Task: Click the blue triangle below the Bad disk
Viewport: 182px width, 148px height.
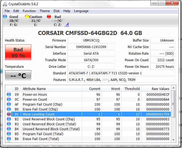Action: [x=67, y=25]
